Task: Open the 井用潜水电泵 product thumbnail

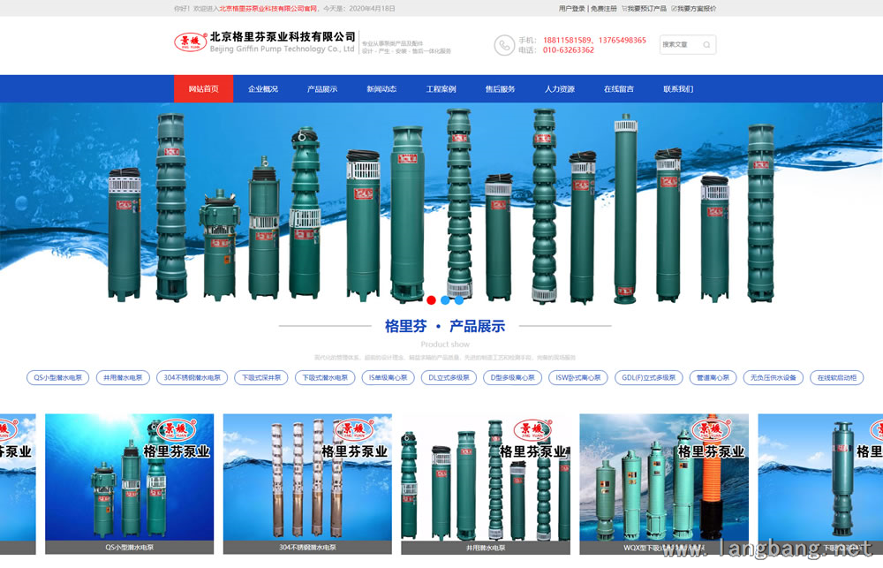Action: 486,483
